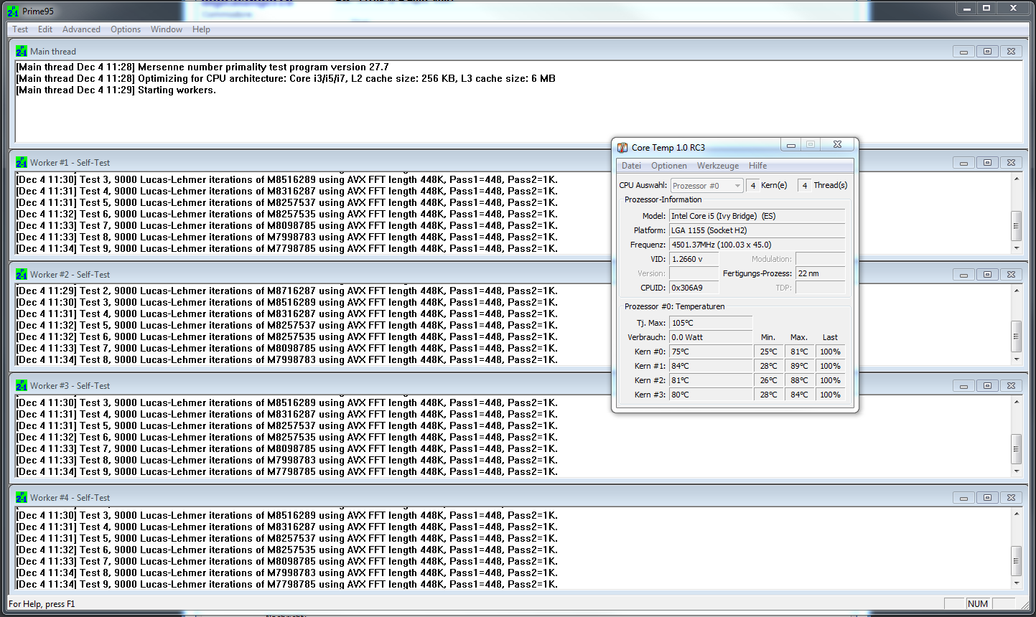
Task: Maximize the Worker #1 child window
Action: pyautogui.click(x=987, y=163)
